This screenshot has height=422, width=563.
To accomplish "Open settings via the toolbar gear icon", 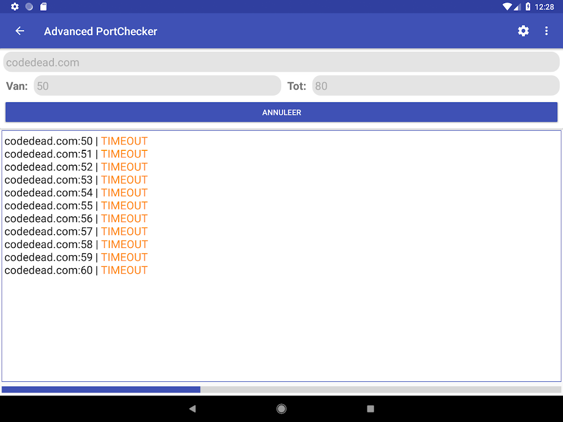I will (x=523, y=31).
